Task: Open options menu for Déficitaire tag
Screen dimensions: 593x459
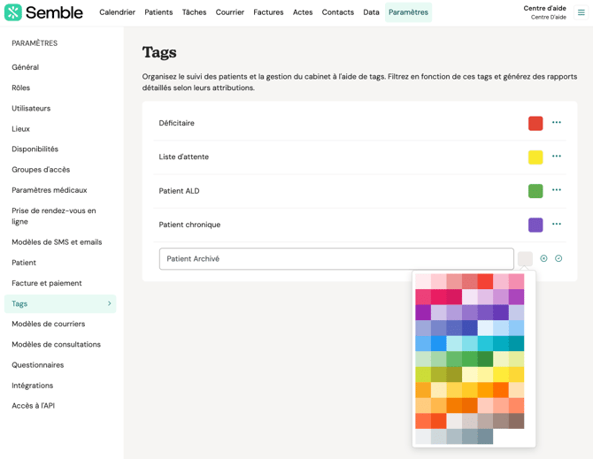Action: point(557,123)
